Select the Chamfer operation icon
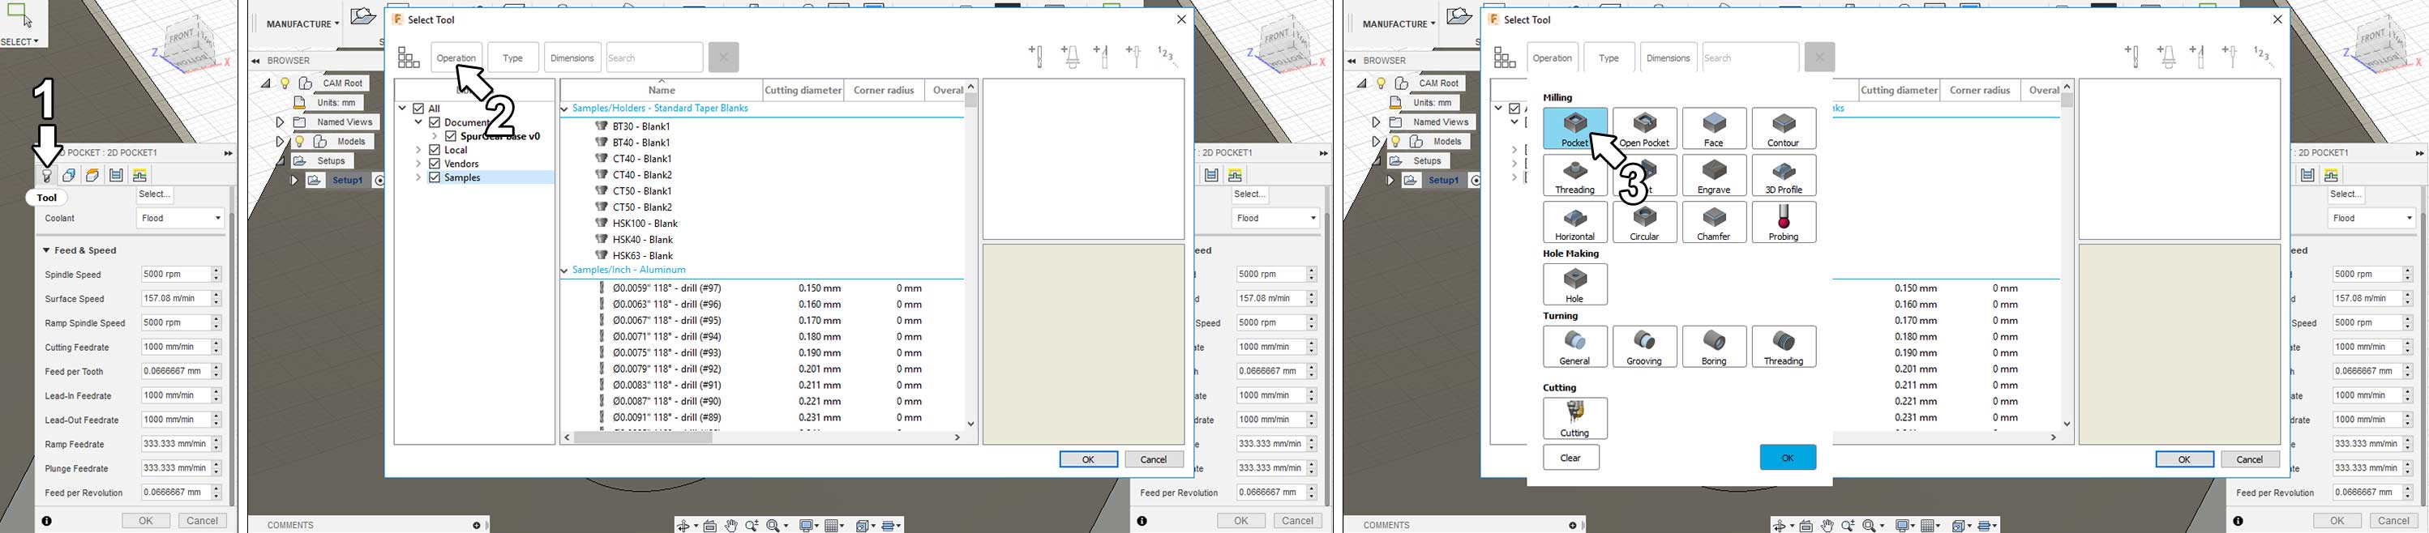Viewport: 2429px width, 533px height. click(1714, 222)
